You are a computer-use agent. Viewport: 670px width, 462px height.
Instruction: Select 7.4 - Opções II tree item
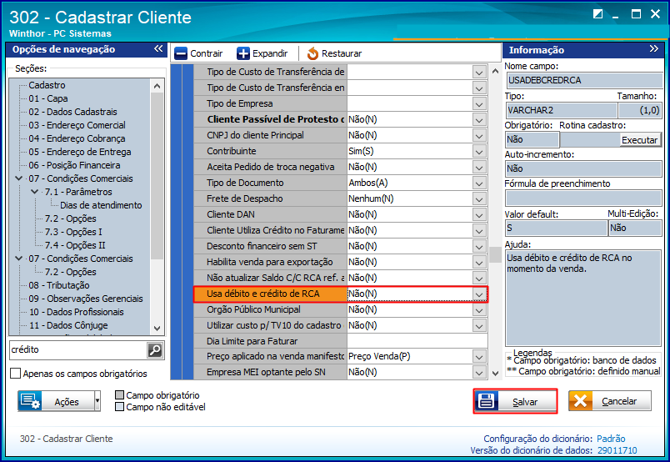point(75,245)
